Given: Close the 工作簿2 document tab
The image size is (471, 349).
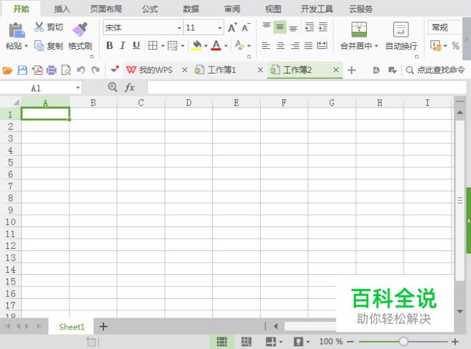Looking at the screenshot, I should (x=336, y=70).
